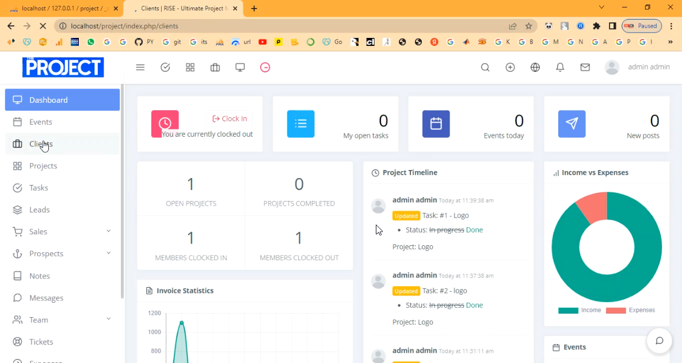The image size is (682, 363).
Task: Click the checkmark to-do icon in top bar
Action: tap(165, 67)
